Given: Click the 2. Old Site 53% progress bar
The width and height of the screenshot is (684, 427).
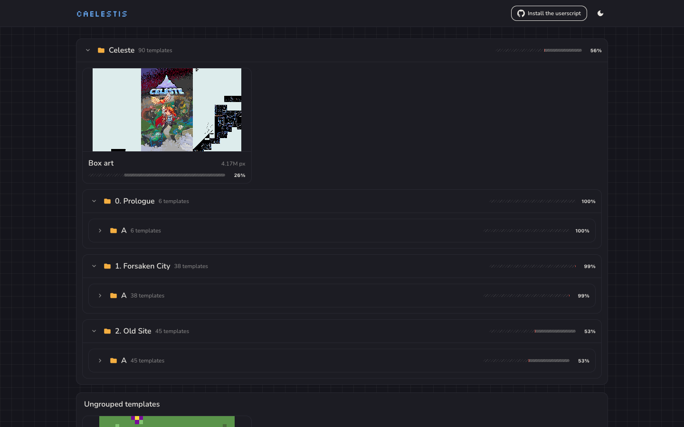Looking at the screenshot, I should point(532,331).
